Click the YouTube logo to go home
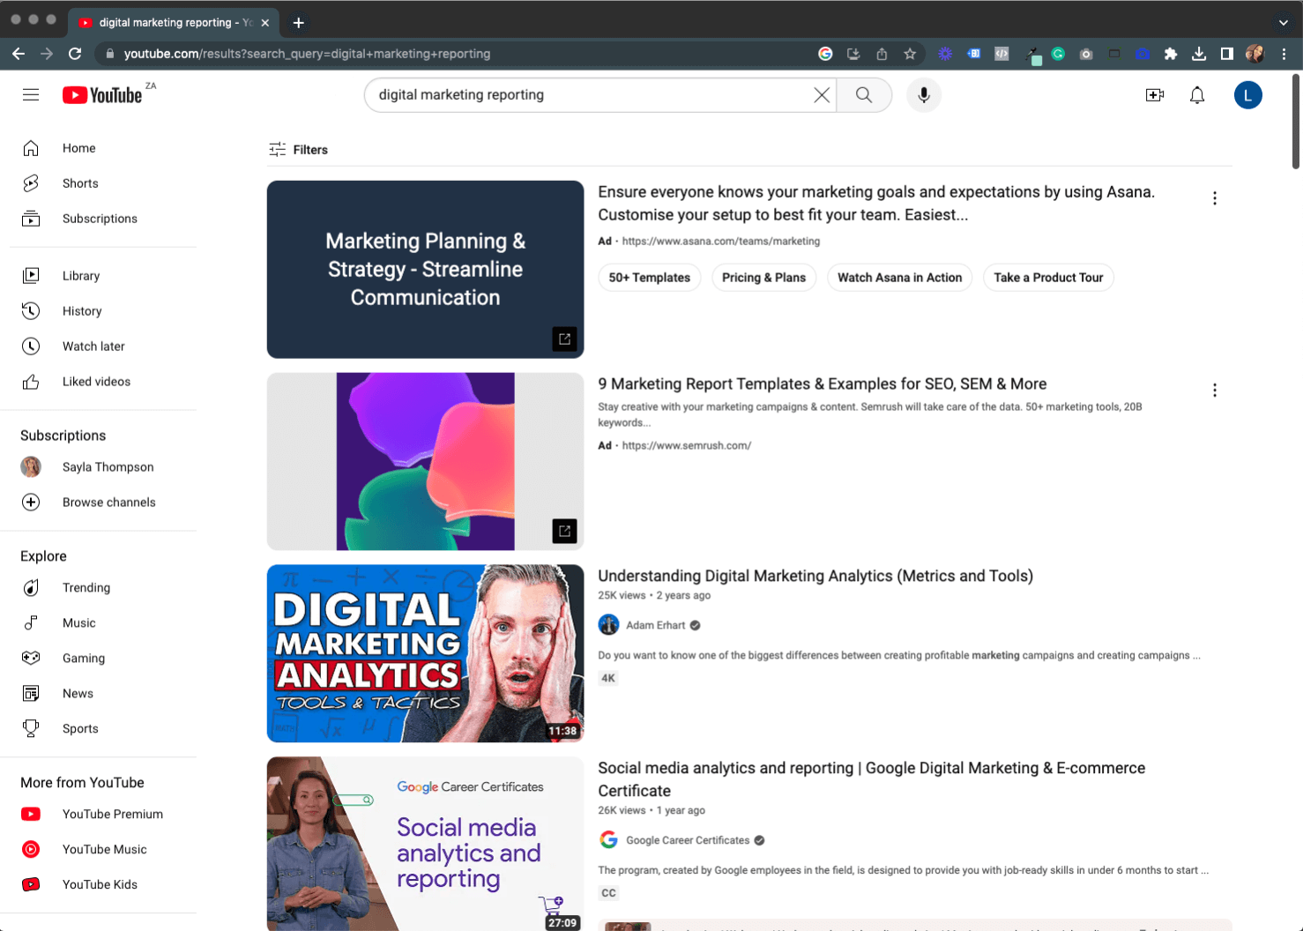The height and width of the screenshot is (931, 1303). tap(102, 94)
